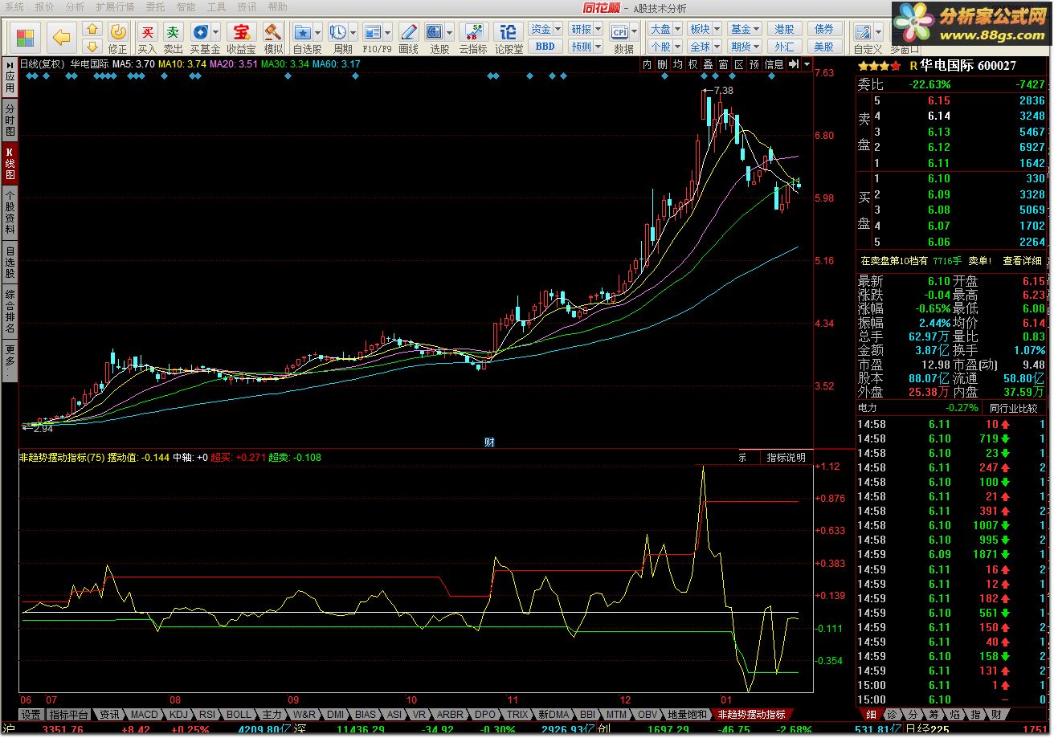Toggle the 叠 overlay option

tap(709, 64)
